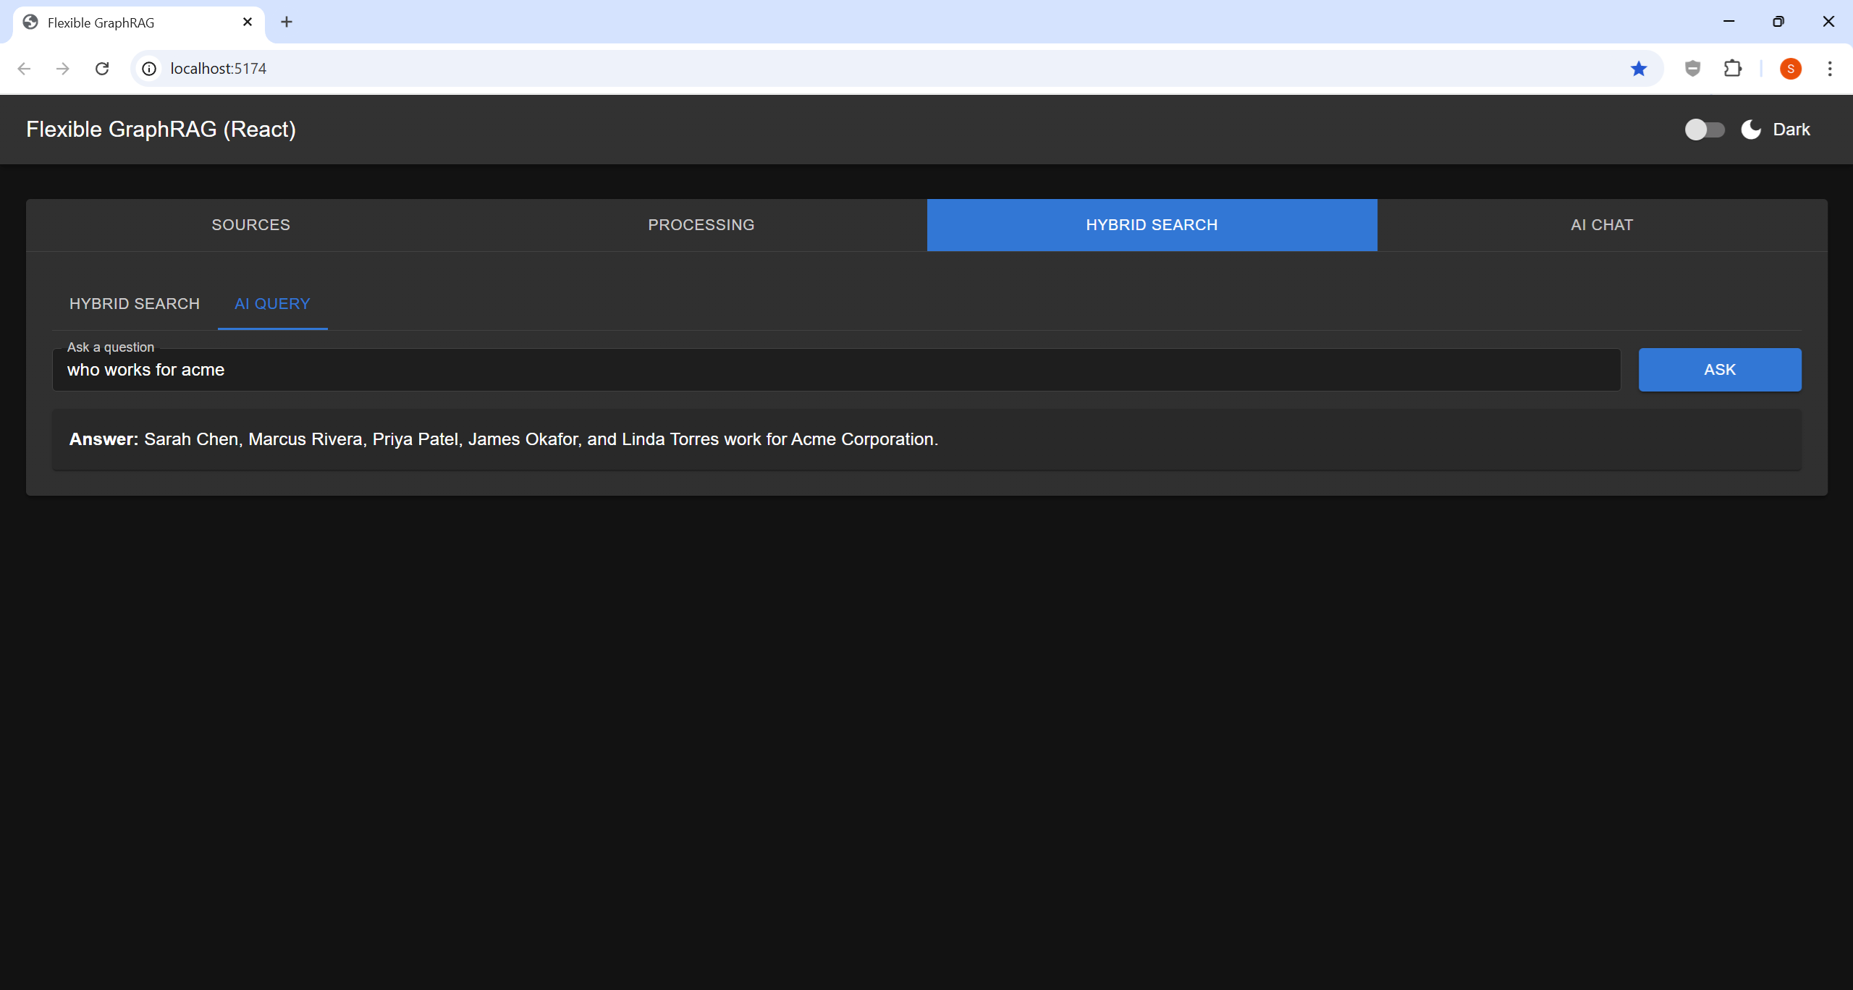Toggle the Dark mode switch
1853x990 pixels.
[x=1704, y=130]
